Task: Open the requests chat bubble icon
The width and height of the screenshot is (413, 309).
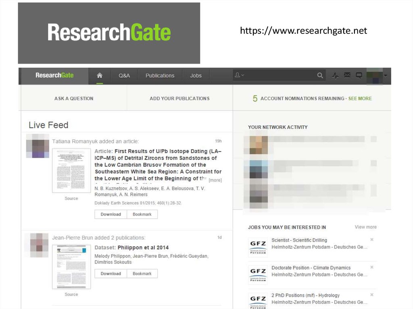Action: [359, 76]
